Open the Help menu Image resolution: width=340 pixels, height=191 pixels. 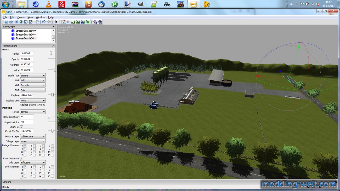tap(51, 17)
